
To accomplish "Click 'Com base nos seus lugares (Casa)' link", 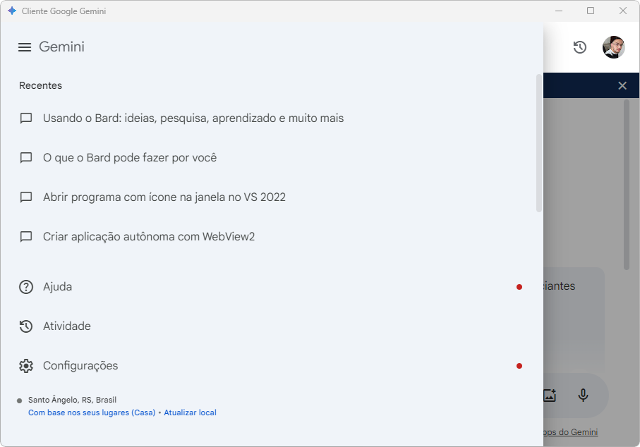I will point(92,412).
